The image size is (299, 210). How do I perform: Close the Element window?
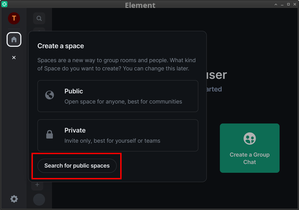click(x=294, y=4)
